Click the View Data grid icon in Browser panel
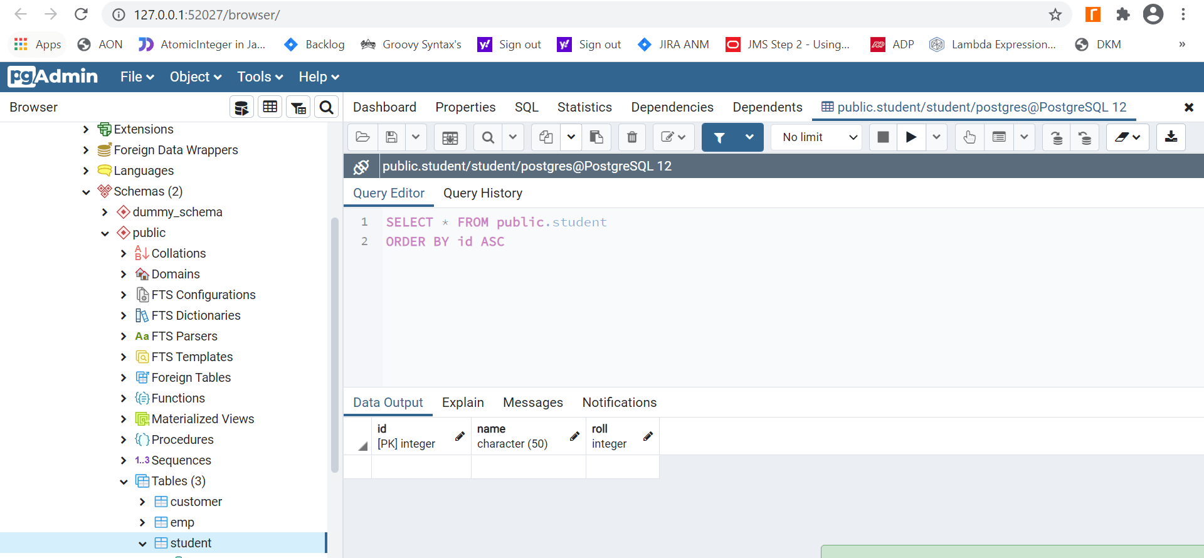 point(270,107)
